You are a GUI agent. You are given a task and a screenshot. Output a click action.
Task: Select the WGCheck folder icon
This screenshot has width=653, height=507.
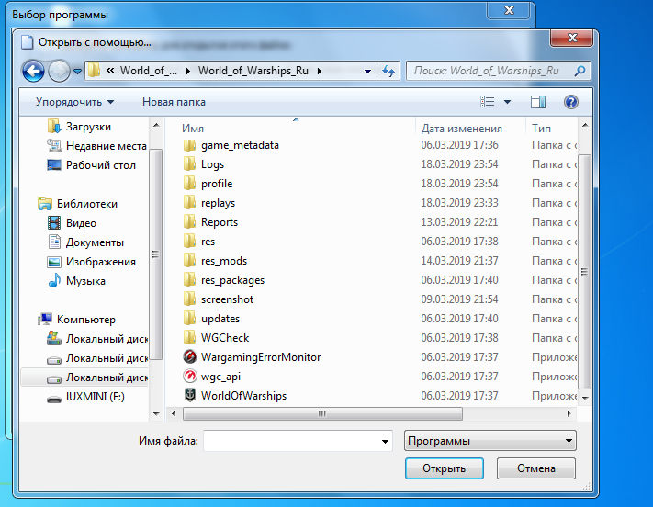coord(189,337)
